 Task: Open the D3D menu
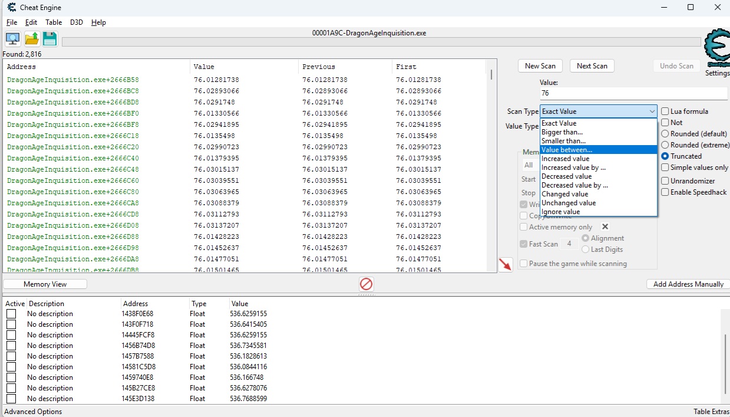[x=77, y=22]
